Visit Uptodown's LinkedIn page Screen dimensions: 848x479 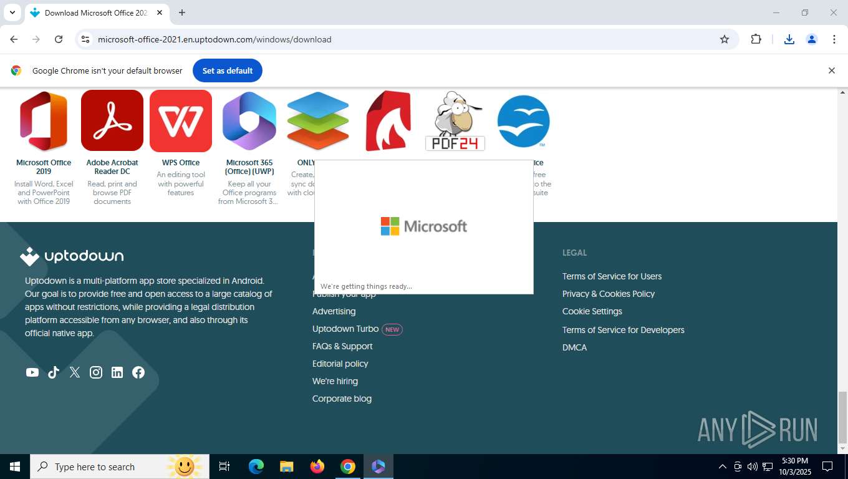click(117, 372)
